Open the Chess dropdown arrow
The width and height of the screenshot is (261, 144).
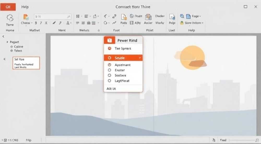pyautogui.click(x=32, y=23)
